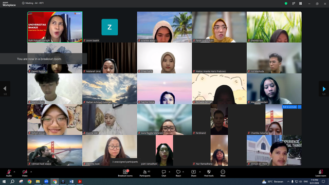Open Windows taskbar search
Viewport: 329px width, 185px height.
pos(12,181)
